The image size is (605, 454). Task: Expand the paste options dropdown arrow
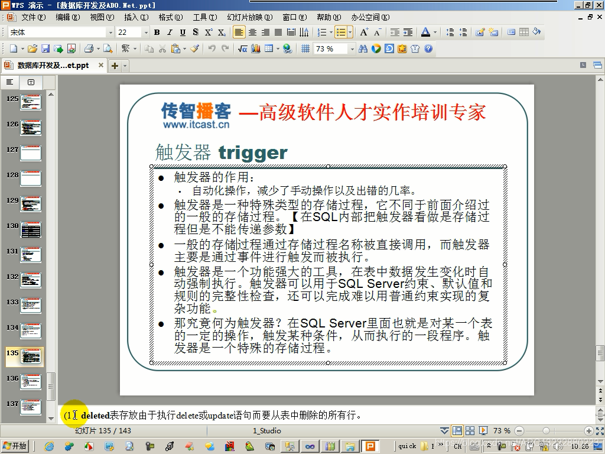pos(184,48)
